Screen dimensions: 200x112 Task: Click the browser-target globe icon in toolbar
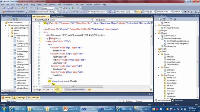[x=110, y=12]
